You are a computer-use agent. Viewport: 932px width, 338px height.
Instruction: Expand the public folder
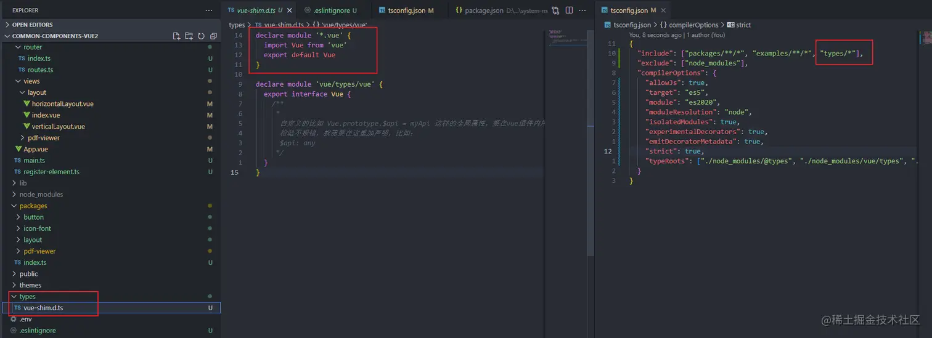click(x=29, y=274)
